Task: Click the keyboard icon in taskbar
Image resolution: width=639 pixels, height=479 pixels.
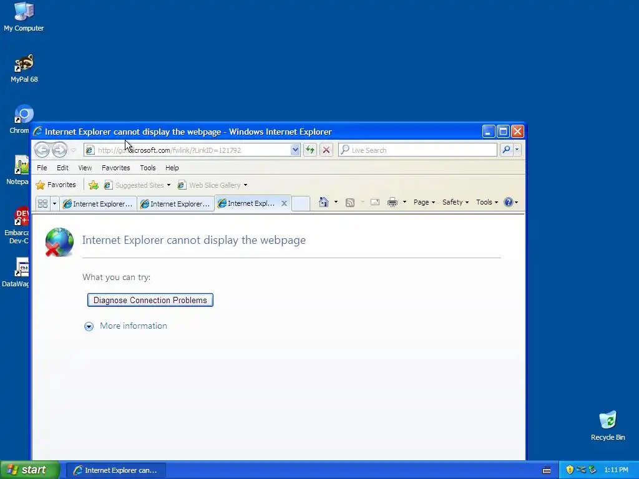Action: tap(547, 470)
